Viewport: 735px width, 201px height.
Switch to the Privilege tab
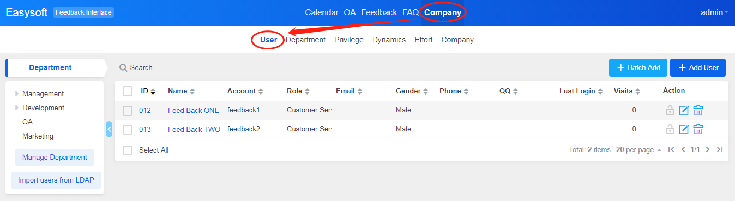349,40
